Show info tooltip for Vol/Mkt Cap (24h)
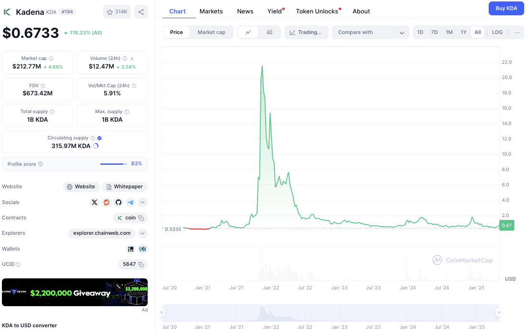Screen dimensions: 528x333 tap(134, 86)
